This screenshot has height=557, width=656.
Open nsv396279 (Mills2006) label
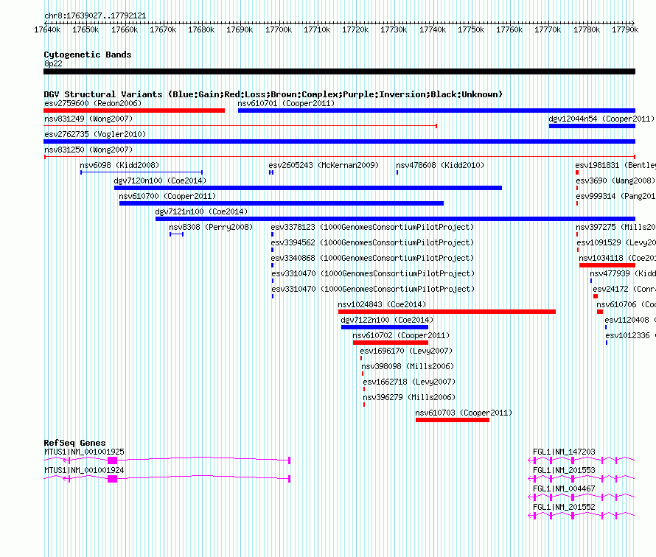(409, 397)
